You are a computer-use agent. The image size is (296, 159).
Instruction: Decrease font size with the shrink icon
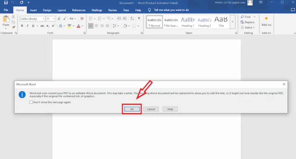click(x=65, y=19)
